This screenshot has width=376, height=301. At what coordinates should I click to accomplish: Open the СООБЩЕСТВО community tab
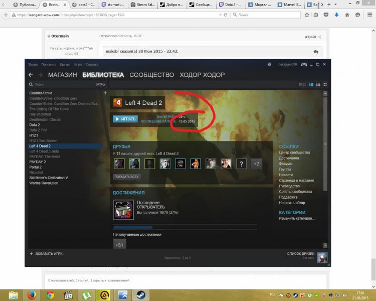coord(151,75)
